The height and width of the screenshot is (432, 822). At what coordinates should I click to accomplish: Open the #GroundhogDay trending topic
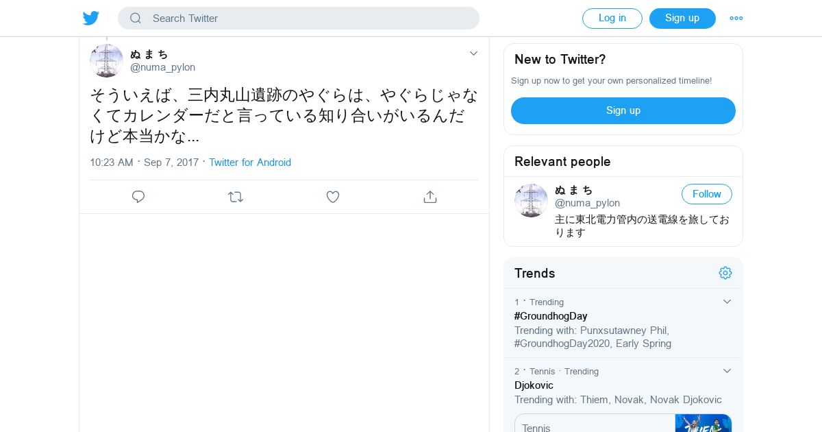click(x=551, y=316)
